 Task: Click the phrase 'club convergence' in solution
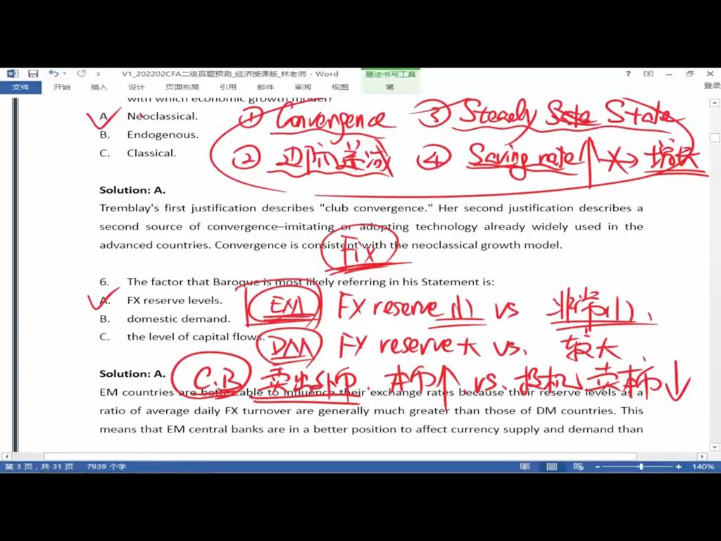click(x=376, y=209)
